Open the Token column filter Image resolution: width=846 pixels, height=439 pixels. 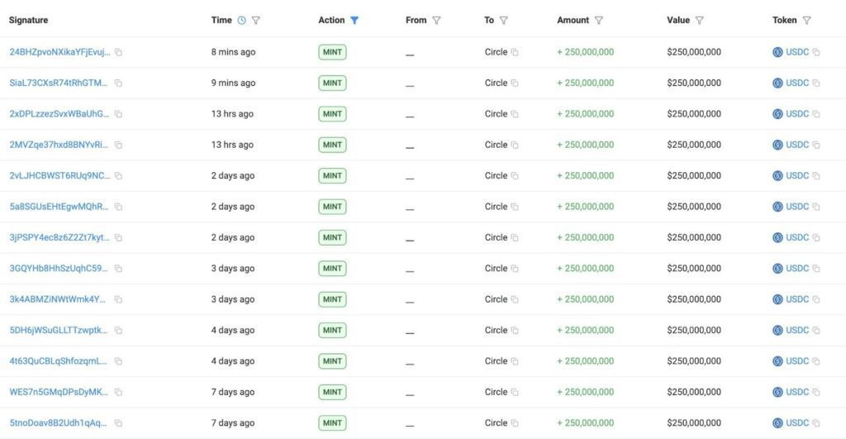click(806, 20)
